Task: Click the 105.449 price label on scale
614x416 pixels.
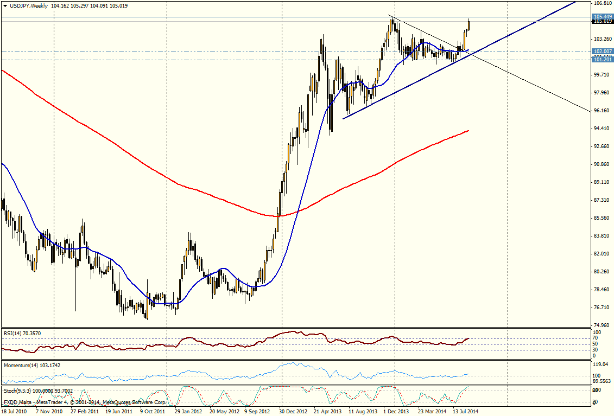Action: pyautogui.click(x=603, y=17)
